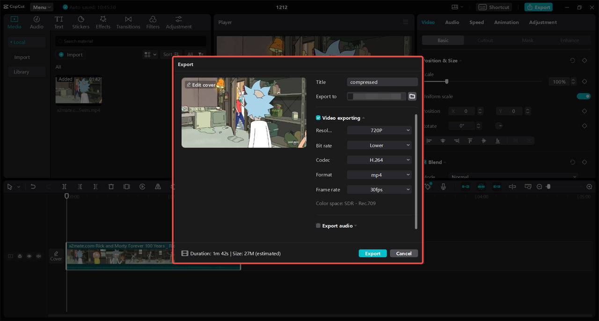599x321 pixels.
Task: Click the export Title field 'compressed'
Action: tap(382, 82)
